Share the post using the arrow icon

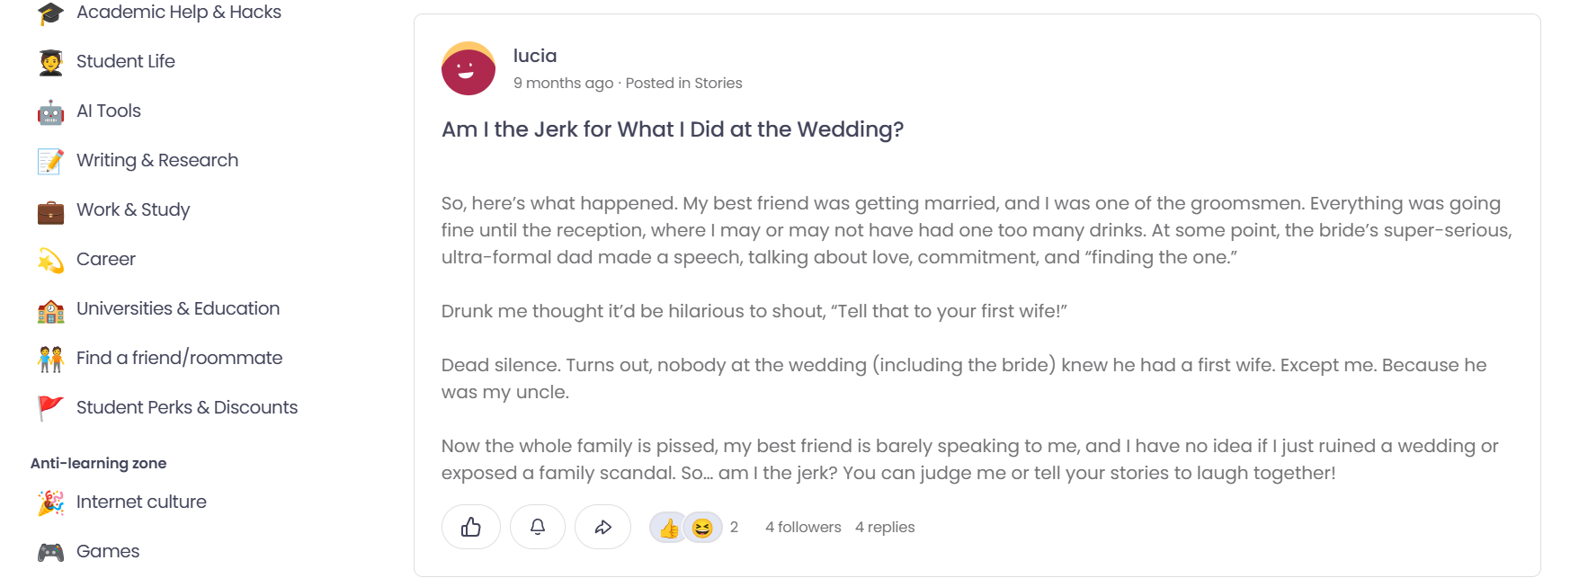coord(602,527)
